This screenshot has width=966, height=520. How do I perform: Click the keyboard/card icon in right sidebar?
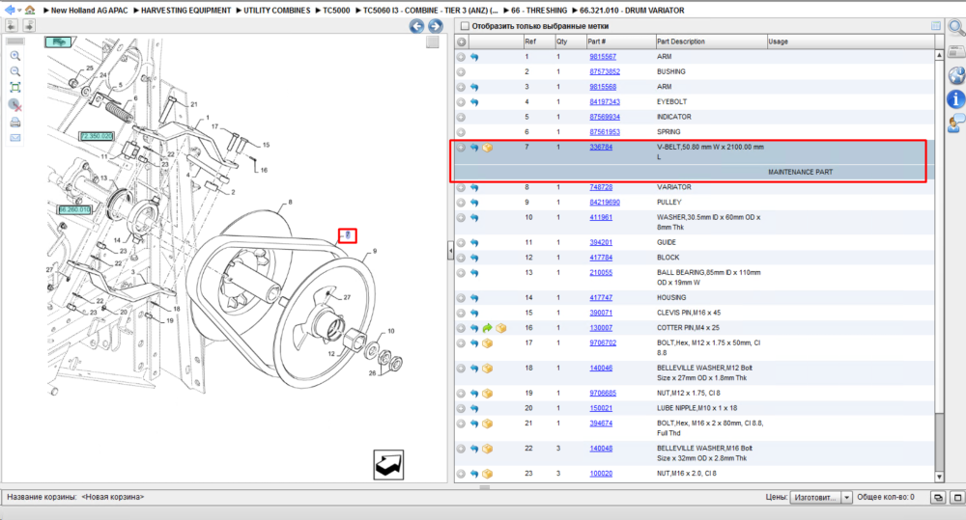956,52
